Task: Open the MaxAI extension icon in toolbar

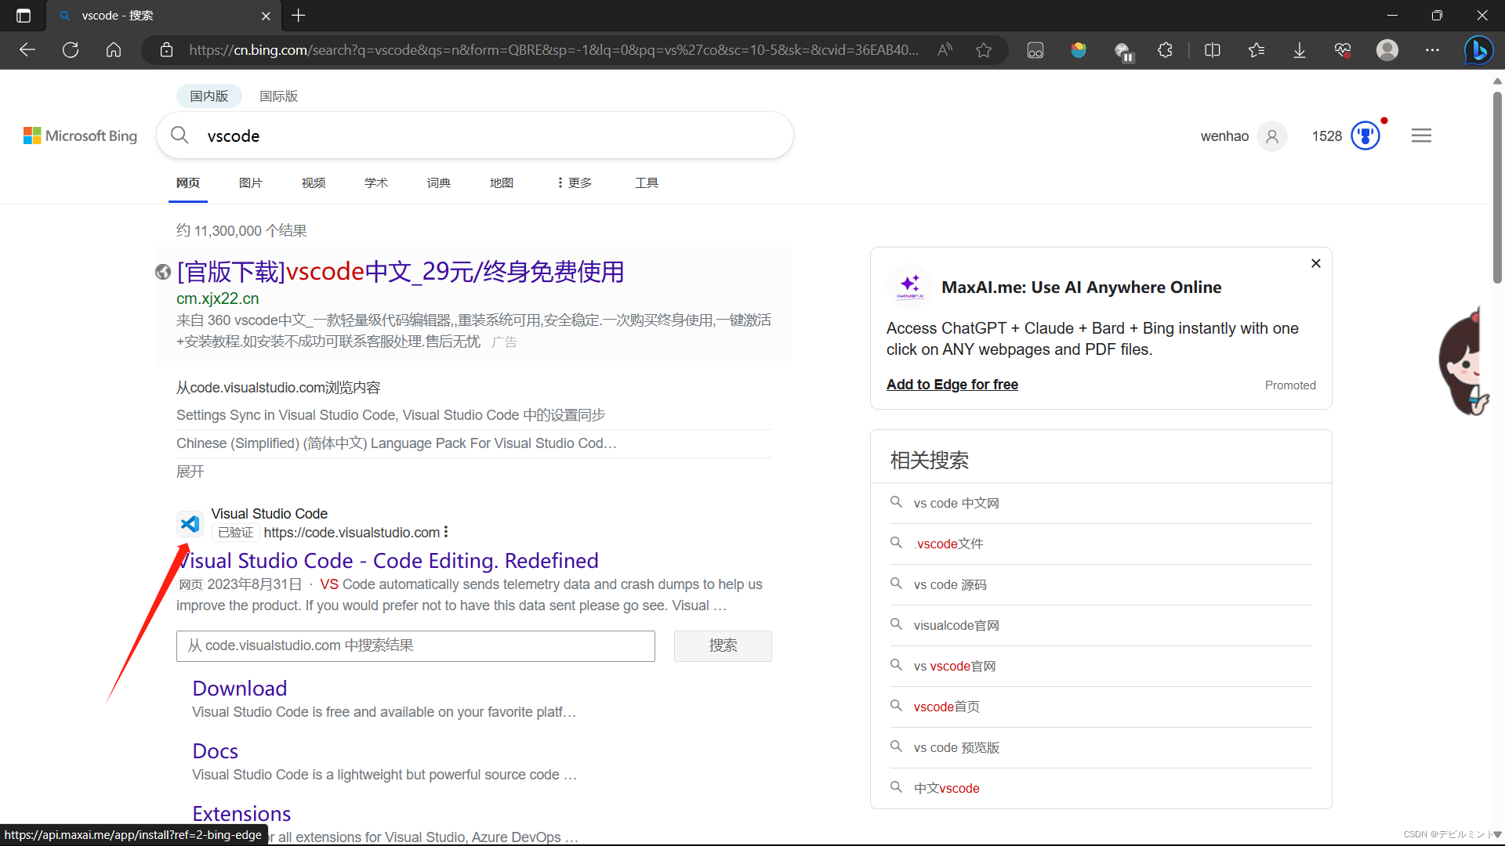Action: 1123,51
